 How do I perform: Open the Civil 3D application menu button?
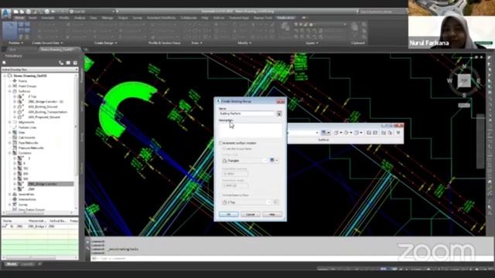[6, 14]
